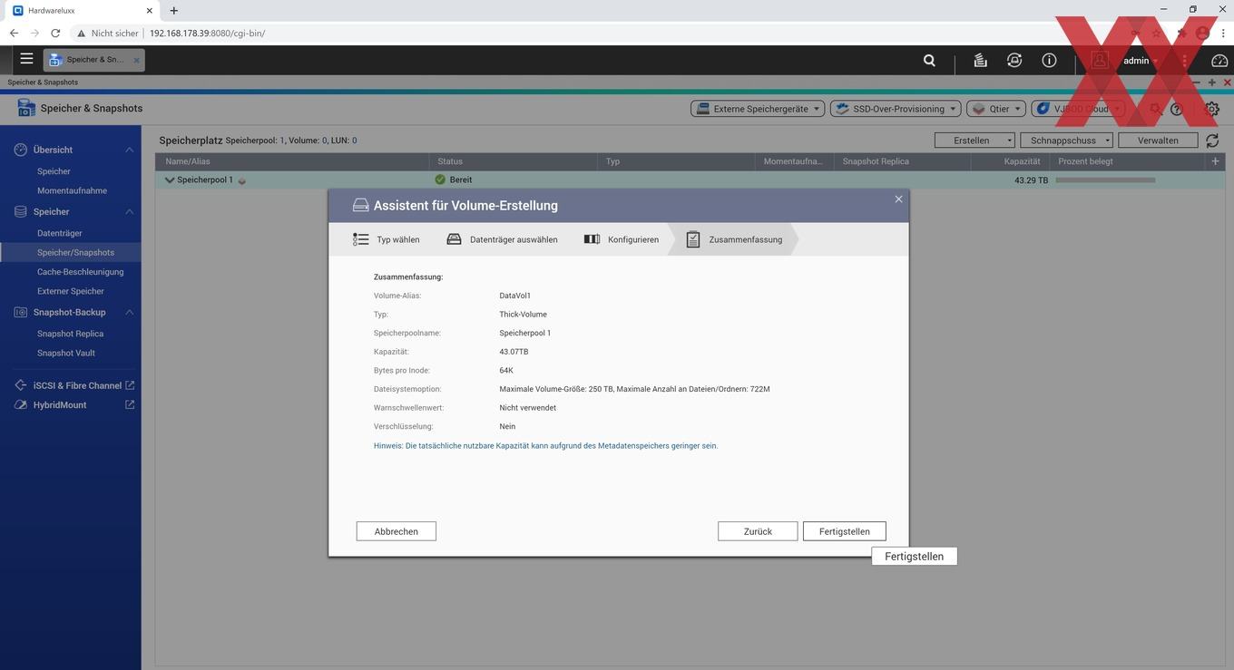The width and height of the screenshot is (1234, 670).
Task: Go back in the browser
Action: tap(14, 33)
